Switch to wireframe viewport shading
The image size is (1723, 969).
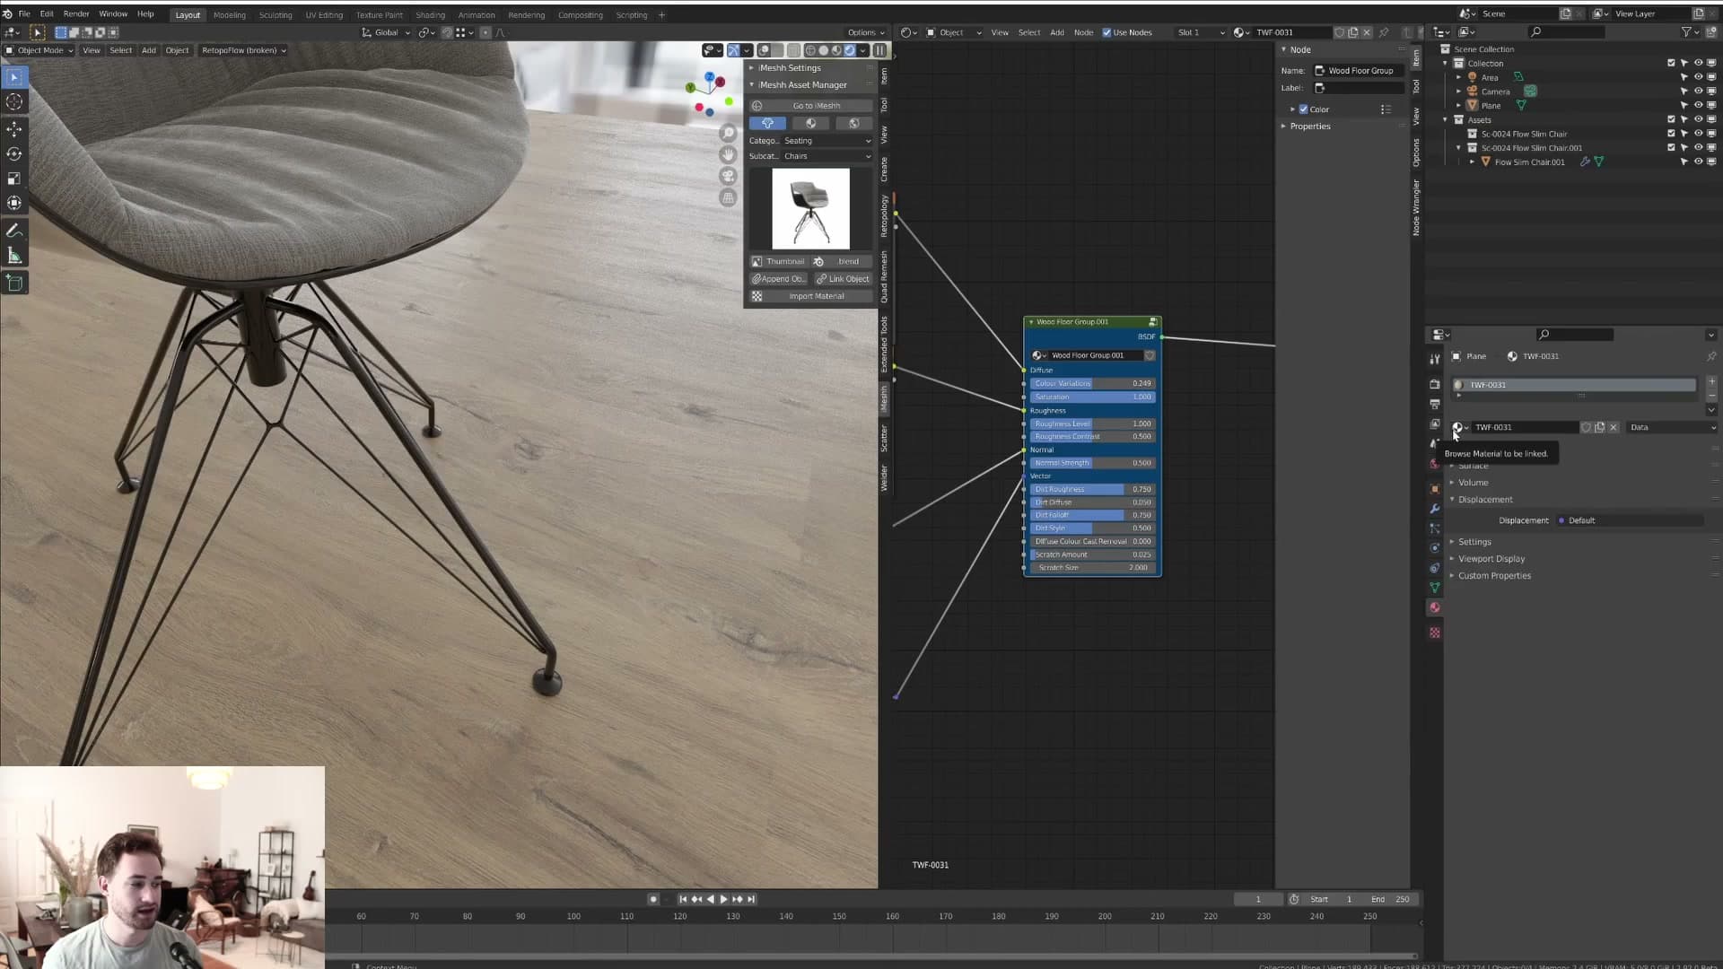810,50
